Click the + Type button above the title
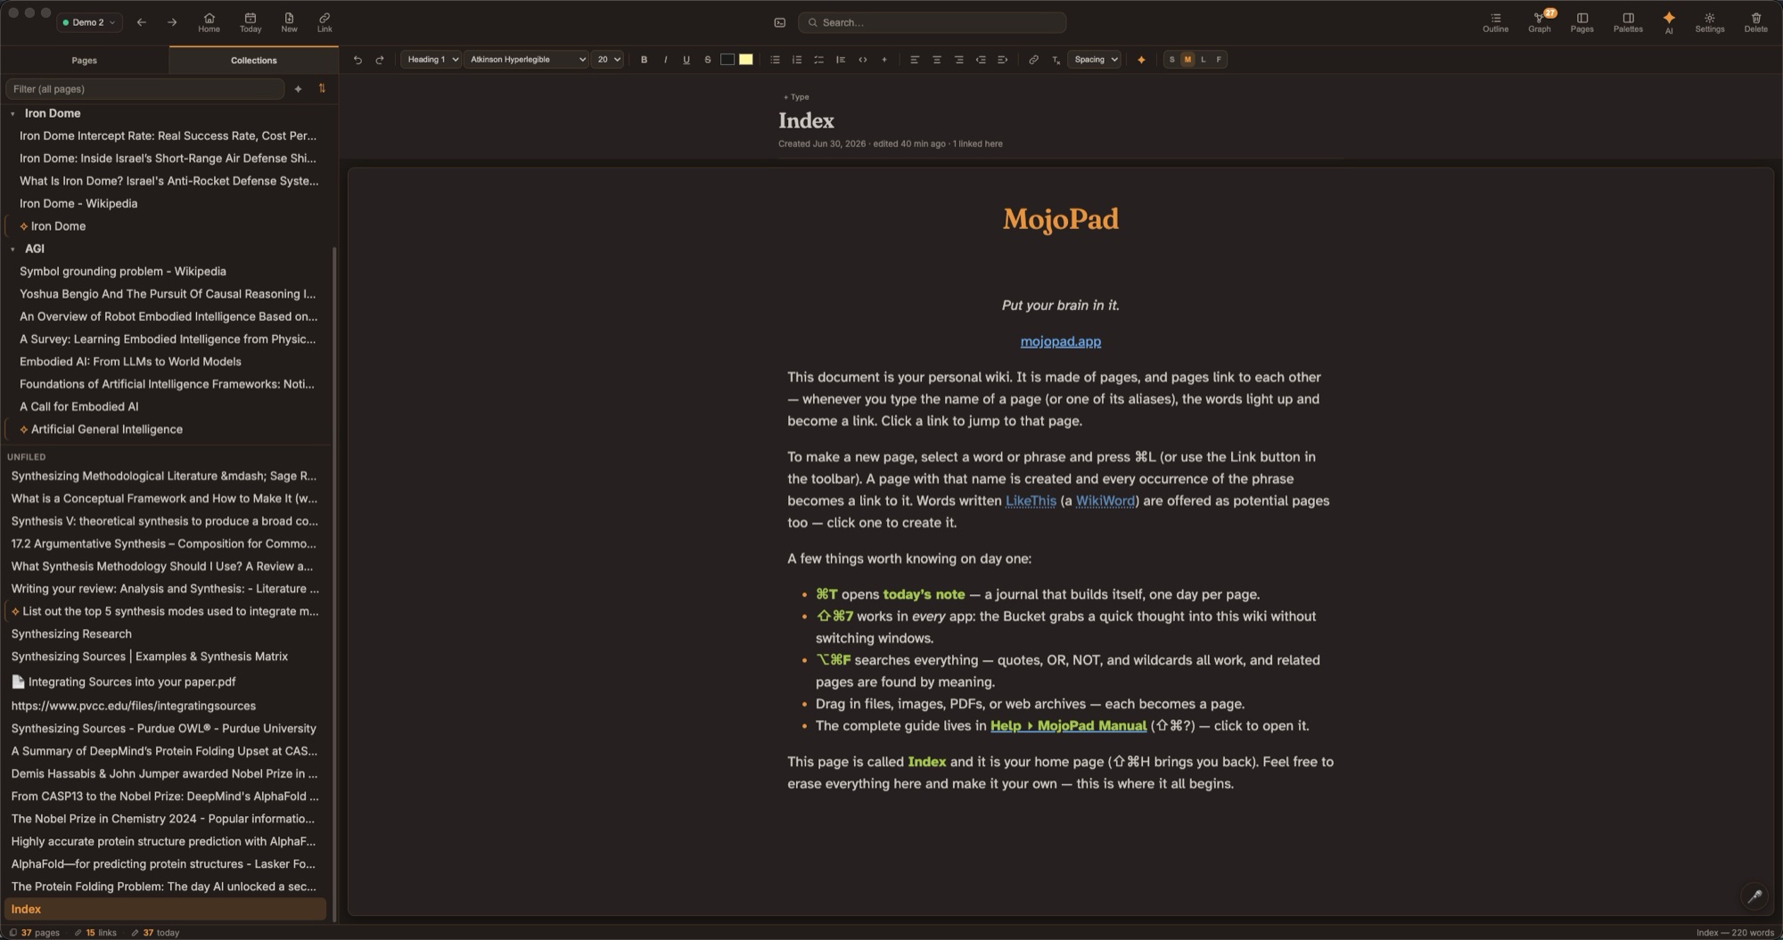The image size is (1783, 940). 796,97
